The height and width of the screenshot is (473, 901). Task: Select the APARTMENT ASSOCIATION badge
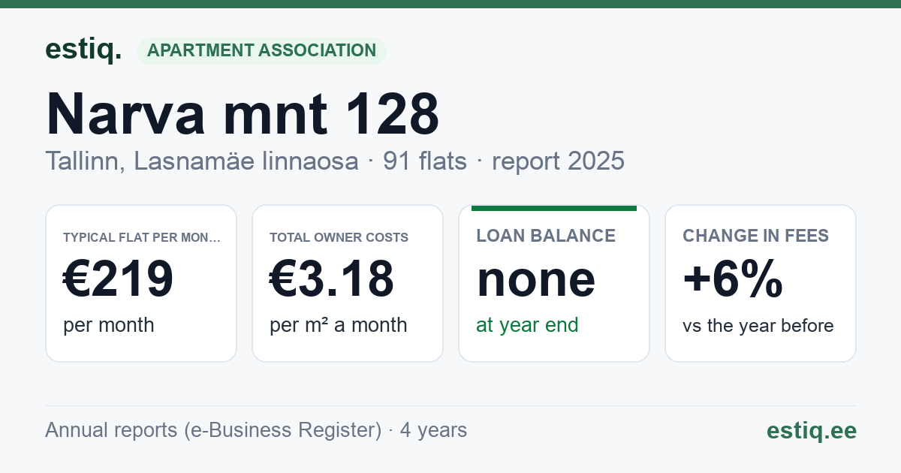pos(261,51)
